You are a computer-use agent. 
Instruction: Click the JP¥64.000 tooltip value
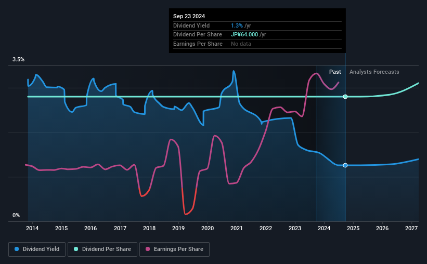[244, 35]
